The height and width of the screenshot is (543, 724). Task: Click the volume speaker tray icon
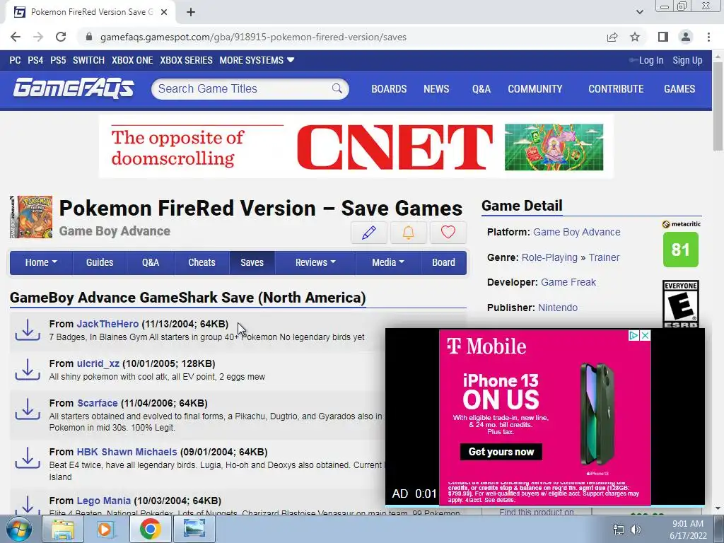tap(636, 530)
